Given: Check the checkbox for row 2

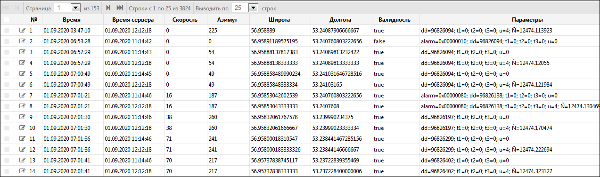Looking at the screenshot, I should (7, 41).
